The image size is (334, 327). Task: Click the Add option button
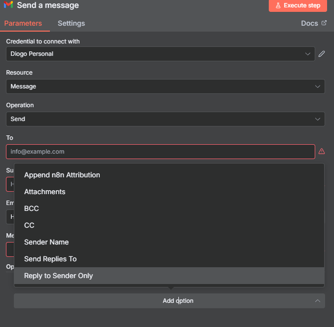coord(169,301)
